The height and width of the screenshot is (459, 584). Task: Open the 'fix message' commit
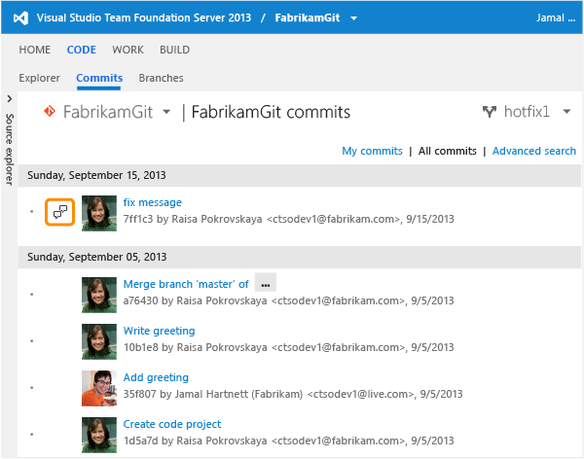coord(153,202)
